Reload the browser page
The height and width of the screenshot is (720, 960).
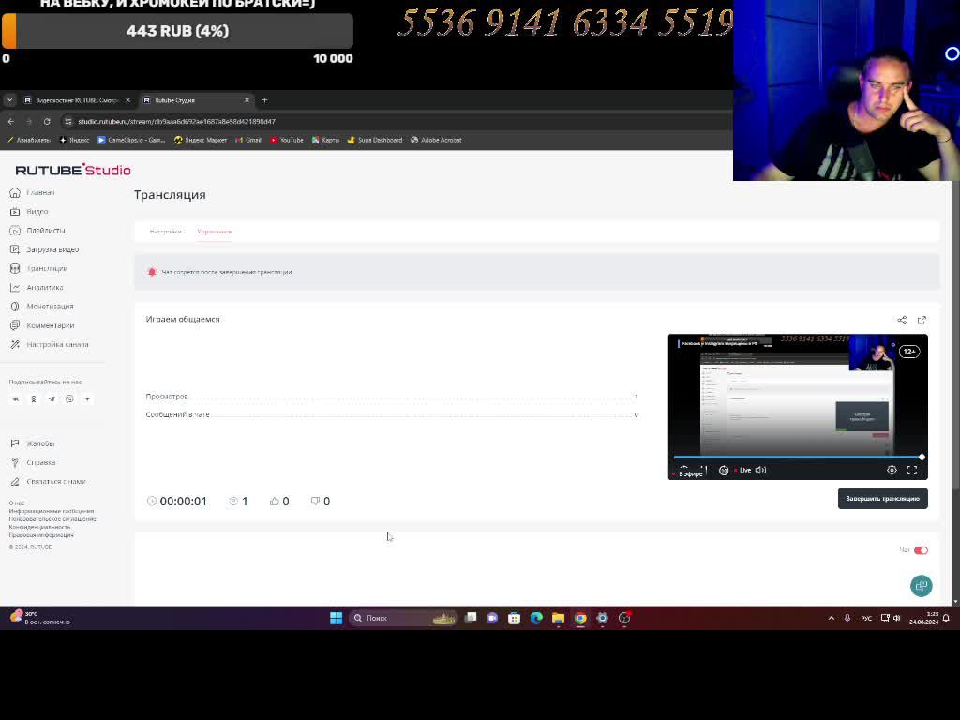[47, 122]
